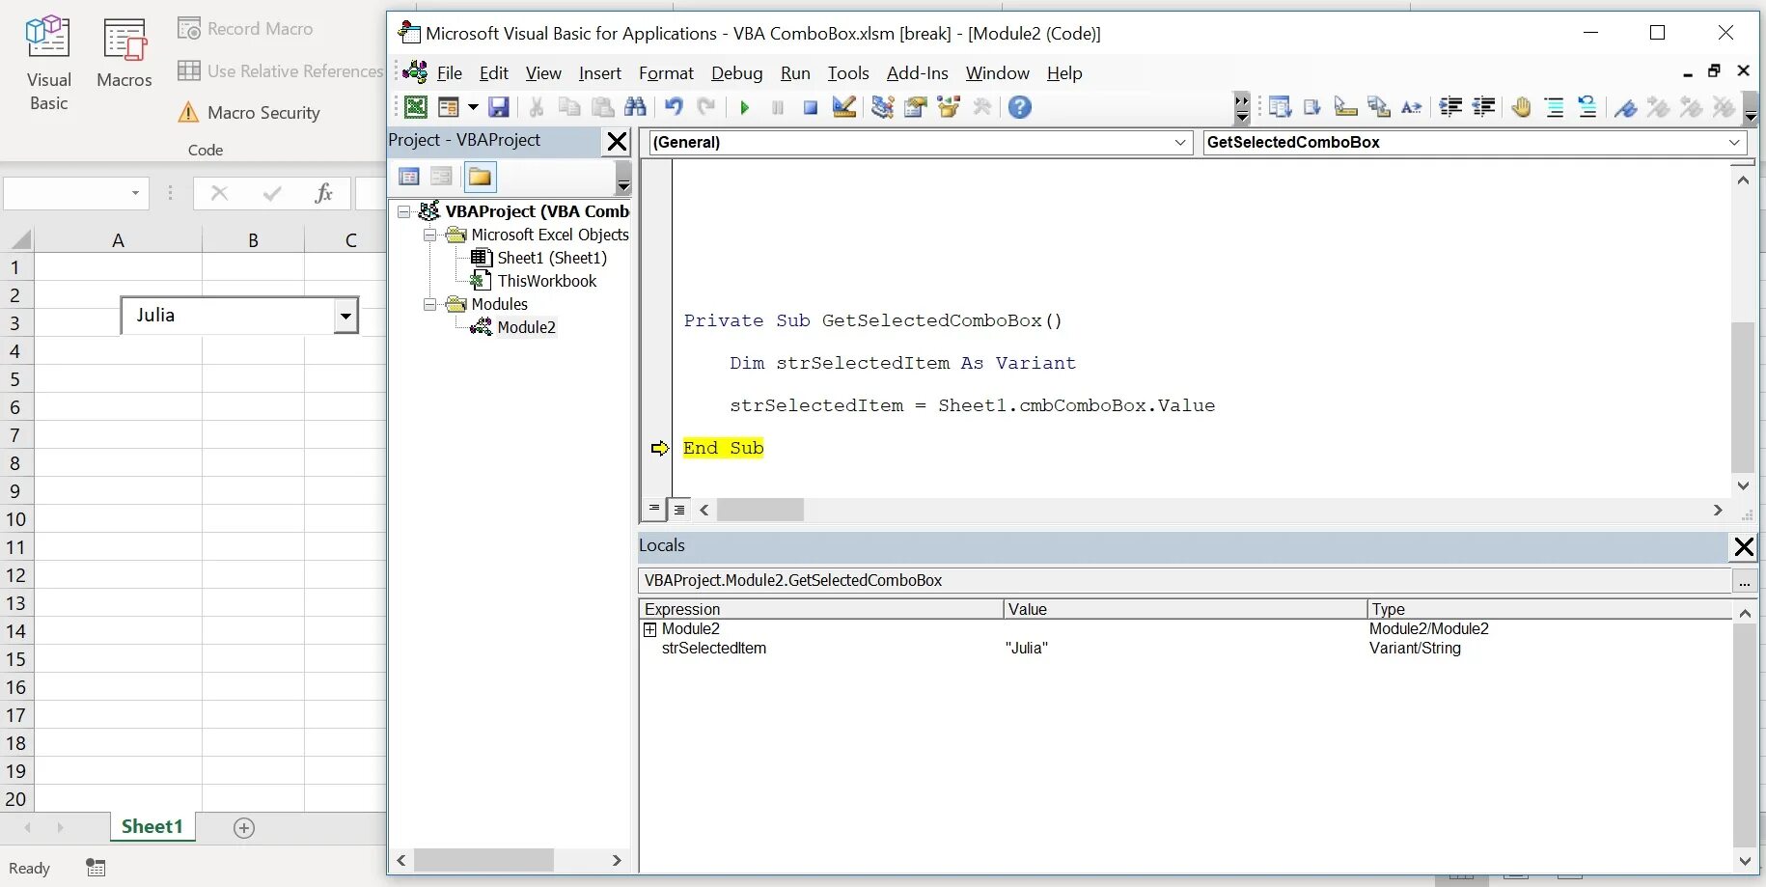Click the code pane horizontal scrollbar thumb

coord(760,510)
